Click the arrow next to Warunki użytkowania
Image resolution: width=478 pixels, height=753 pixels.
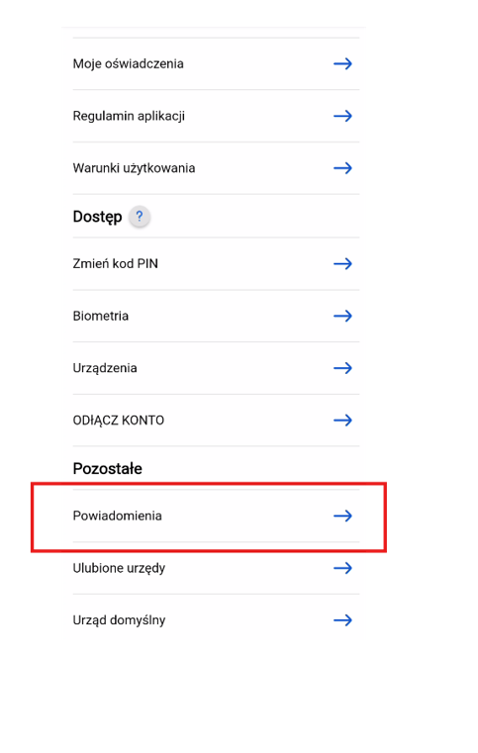coord(342,168)
